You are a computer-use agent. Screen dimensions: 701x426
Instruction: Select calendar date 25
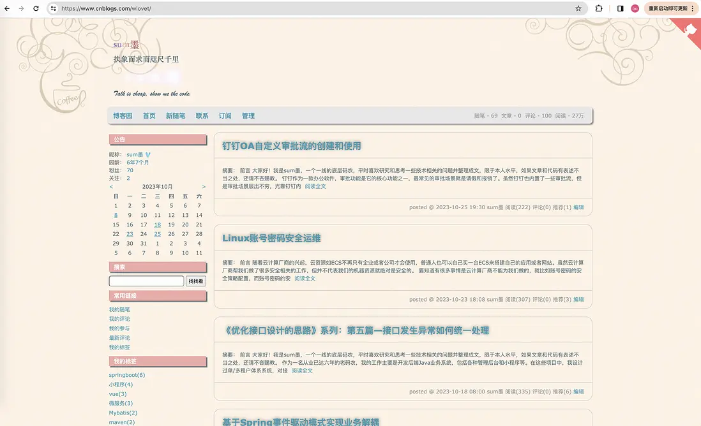pos(157,234)
